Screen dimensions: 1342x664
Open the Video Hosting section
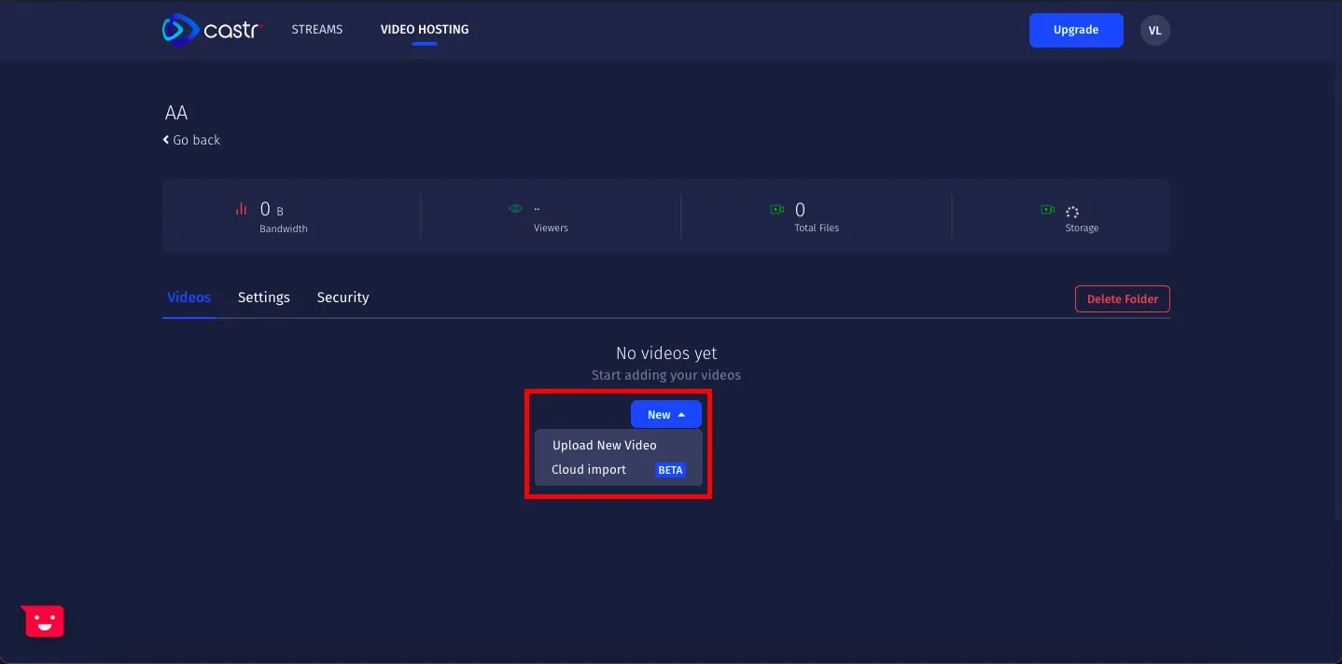point(425,30)
